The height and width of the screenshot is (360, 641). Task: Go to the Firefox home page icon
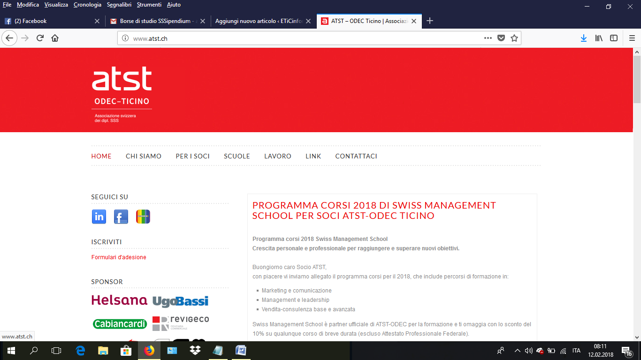(x=55, y=38)
